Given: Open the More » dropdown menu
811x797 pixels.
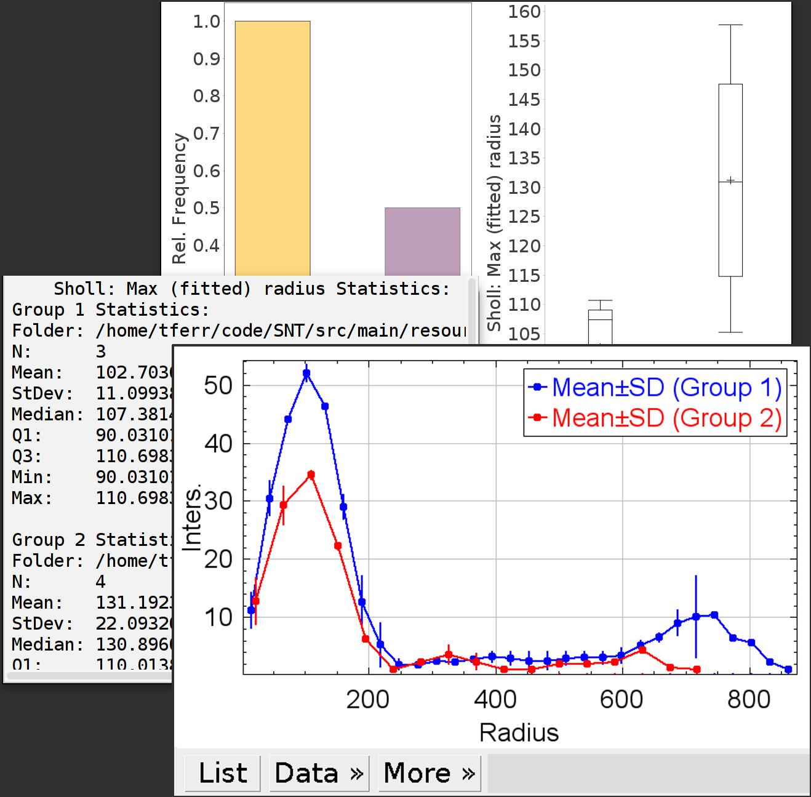Looking at the screenshot, I should [429, 773].
